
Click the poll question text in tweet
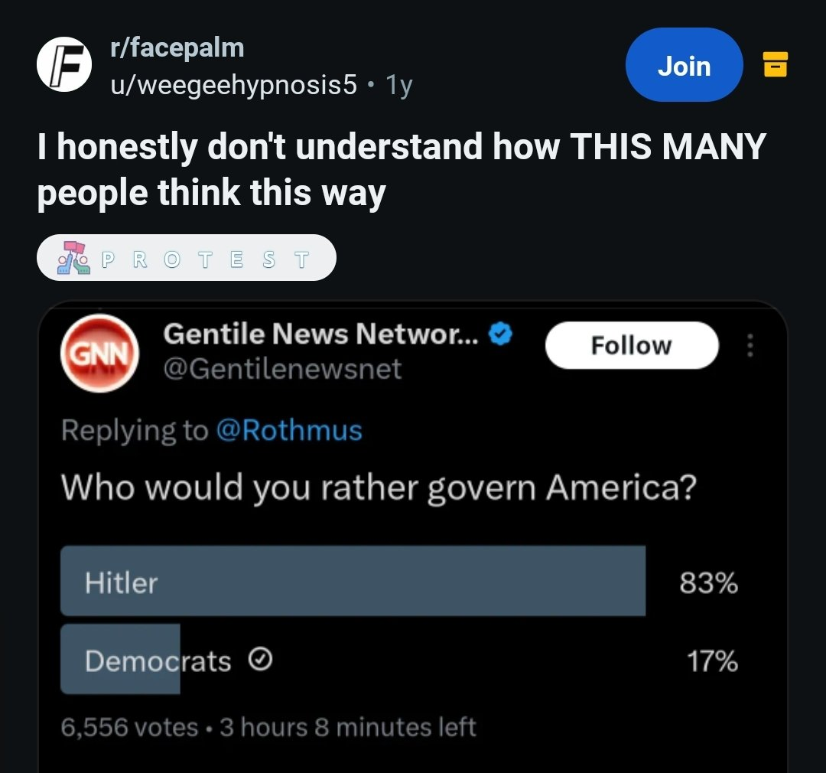378,488
